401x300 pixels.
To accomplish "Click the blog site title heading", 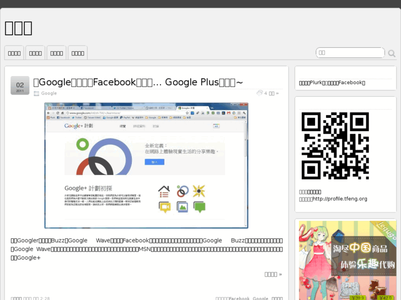I will [18, 28].
